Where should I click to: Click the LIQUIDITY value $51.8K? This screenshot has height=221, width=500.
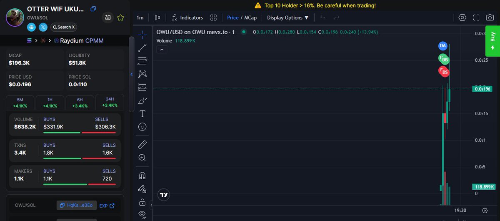tap(77, 63)
